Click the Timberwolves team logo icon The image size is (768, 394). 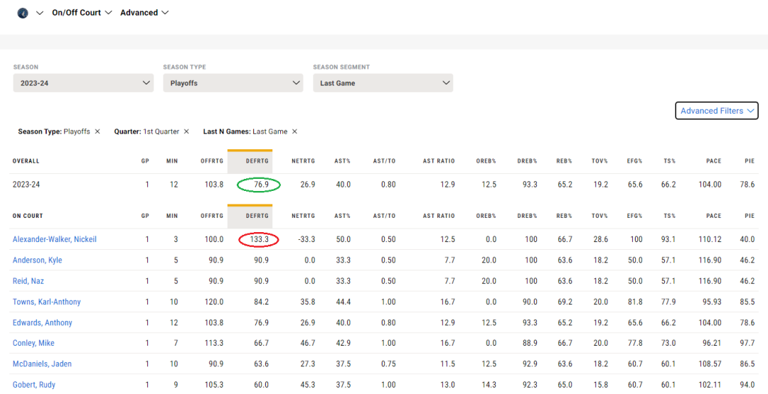click(x=23, y=13)
